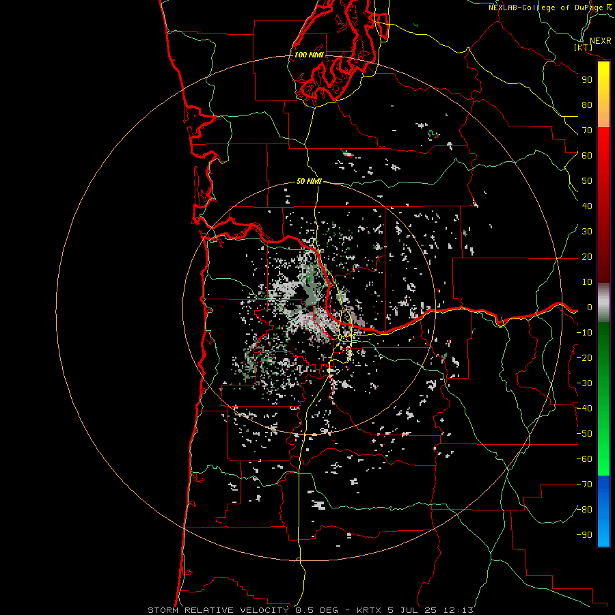Click the -10 value on velocity scale
Image resolution: width=615 pixels, height=615 pixels.
click(584, 333)
